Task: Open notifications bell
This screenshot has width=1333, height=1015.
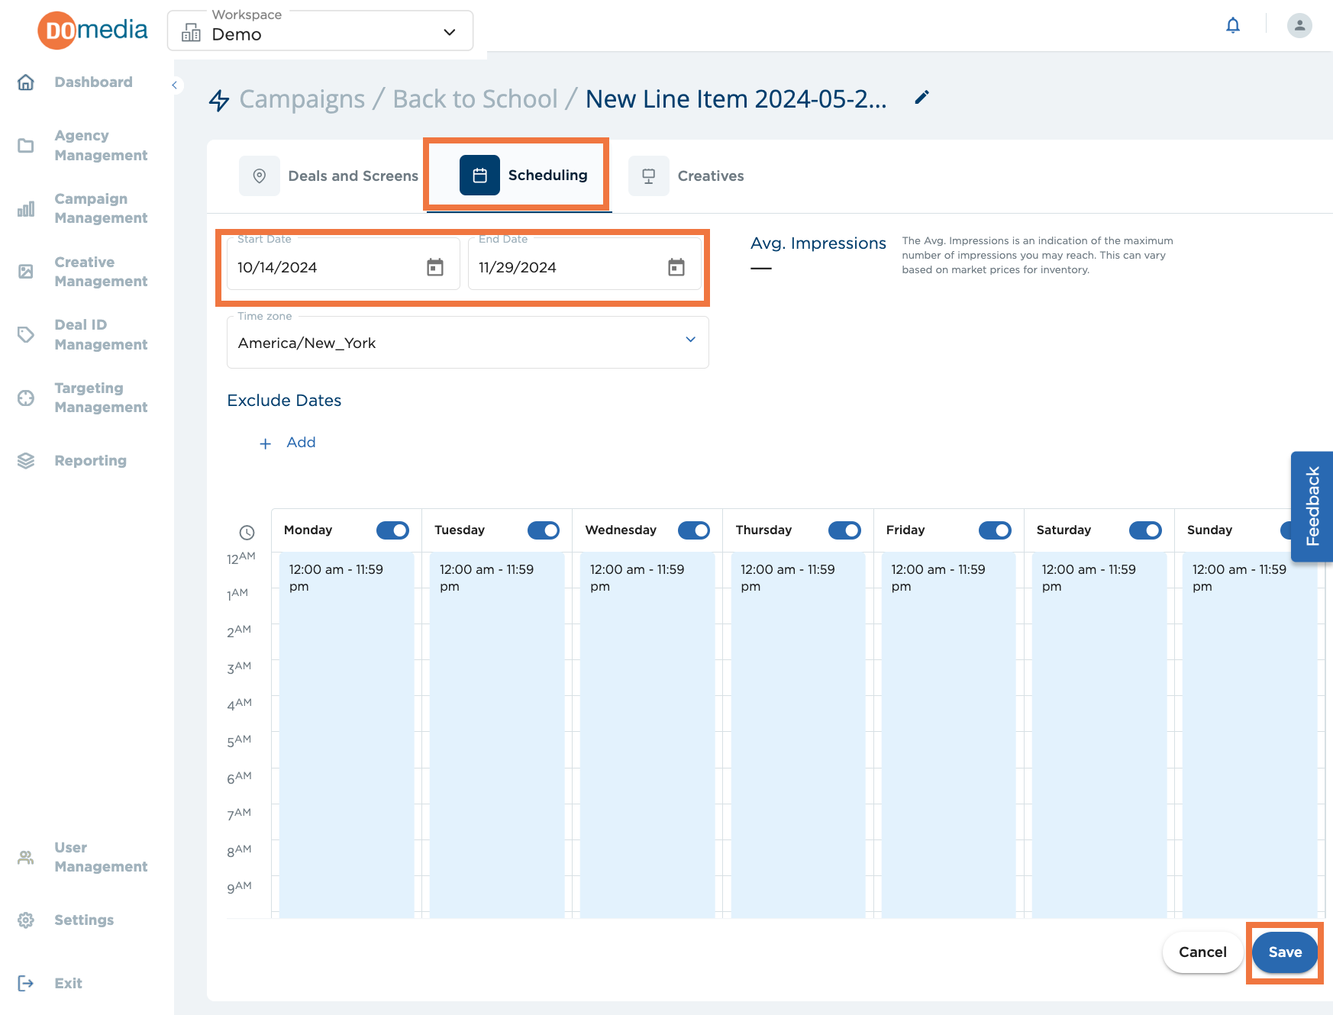Action: (x=1233, y=25)
